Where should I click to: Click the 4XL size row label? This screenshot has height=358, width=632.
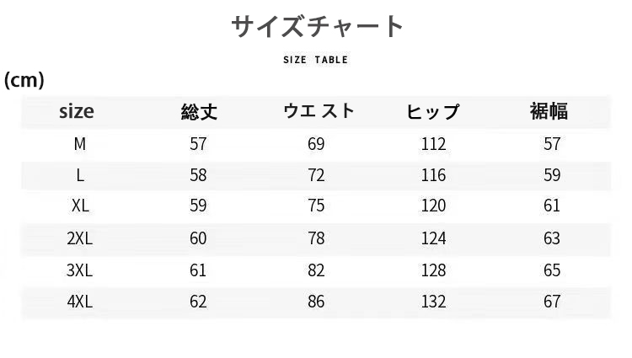(x=80, y=302)
